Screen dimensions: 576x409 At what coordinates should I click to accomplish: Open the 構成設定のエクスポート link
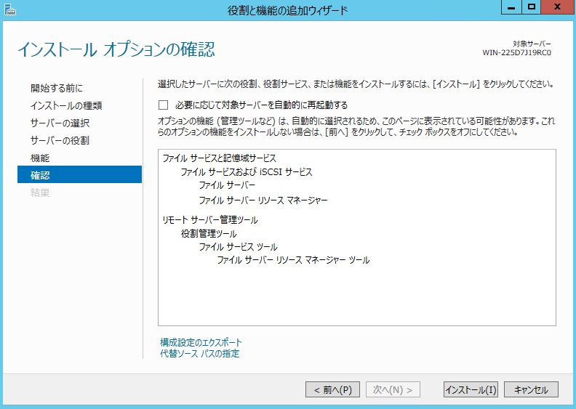(x=201, y=342)
